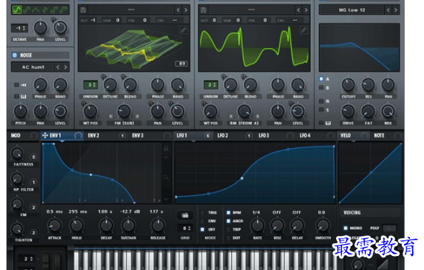Go to previous noise sample from AC hum1
The image size is (424, 270).
coord(58,67)
